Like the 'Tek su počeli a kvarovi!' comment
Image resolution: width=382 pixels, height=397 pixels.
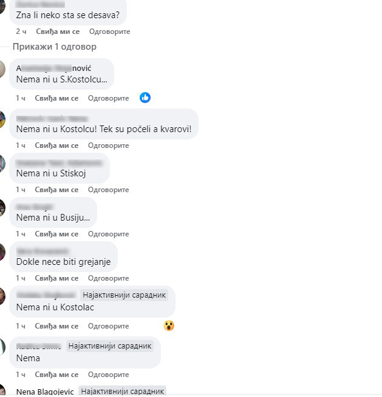pyautogui.click(x=56, y=145)
